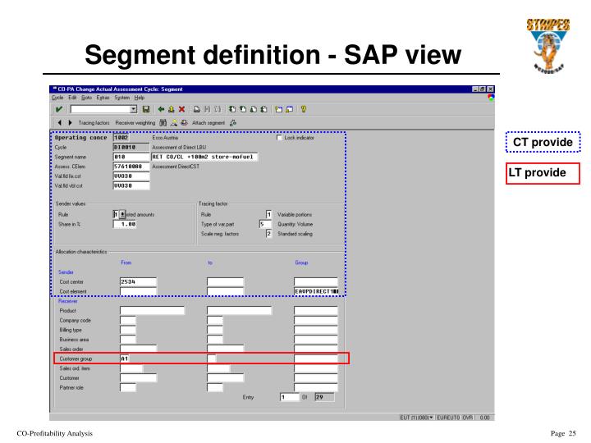Toggle the Lock indicator checkbox
The image size is (591, 443).
click(279, 138)
